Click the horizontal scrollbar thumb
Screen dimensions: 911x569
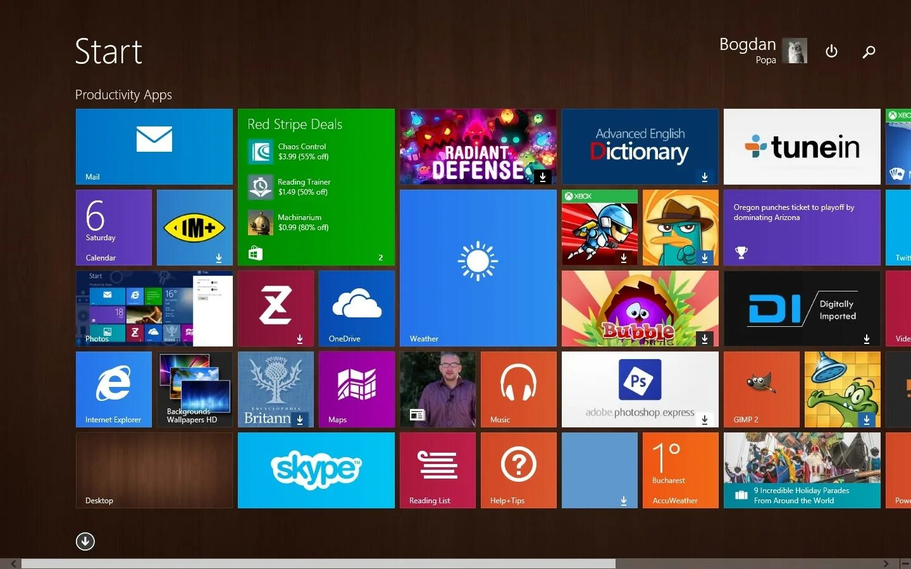(x=318, y=563)
